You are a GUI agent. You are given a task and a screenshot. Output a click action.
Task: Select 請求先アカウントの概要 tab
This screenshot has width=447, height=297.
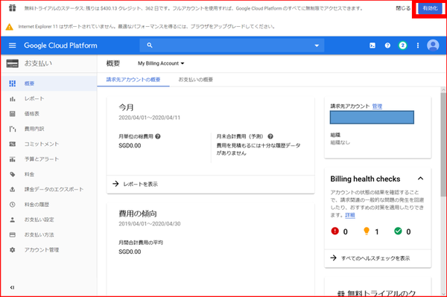click(133, 80)
